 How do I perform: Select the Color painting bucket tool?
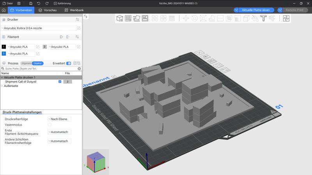[x=255, y=18]
